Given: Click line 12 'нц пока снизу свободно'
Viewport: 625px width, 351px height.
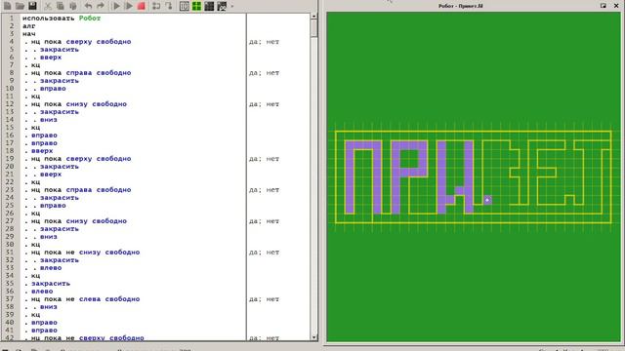Looking at the screenshot, I should (x=79, y=104).
